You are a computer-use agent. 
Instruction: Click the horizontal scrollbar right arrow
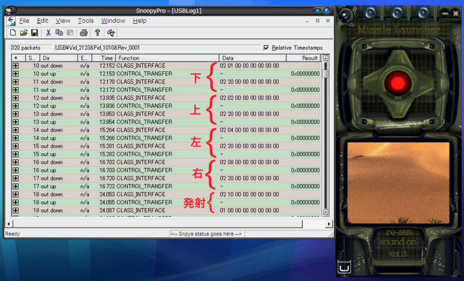329,224
